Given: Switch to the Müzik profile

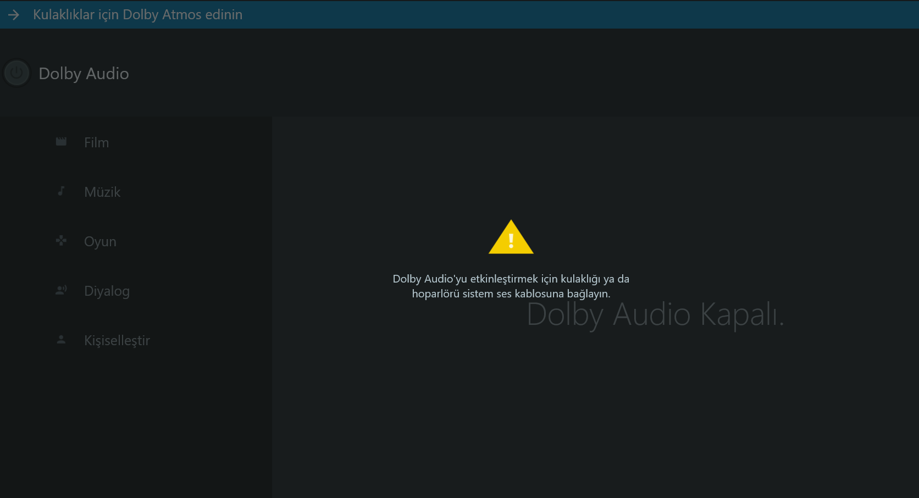Looking at the screenshot, I should point(102,192).
